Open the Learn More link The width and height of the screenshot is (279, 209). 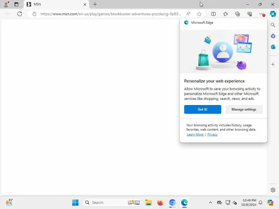195,134
